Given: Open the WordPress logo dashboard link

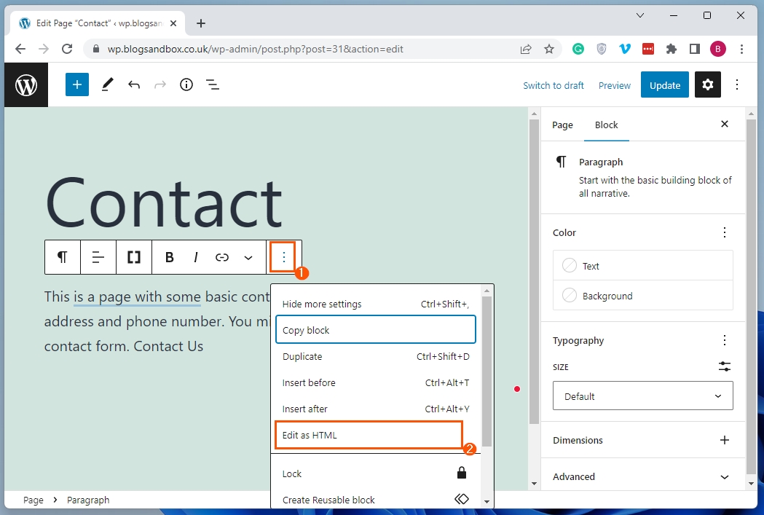Looking at the screenshot, I should [x=26, y=84].
